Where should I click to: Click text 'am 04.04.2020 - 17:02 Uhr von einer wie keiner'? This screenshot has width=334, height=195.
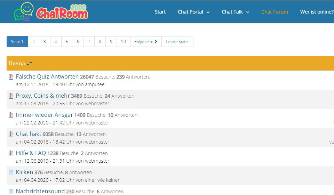pyautogui.click(x=68, y=180)
